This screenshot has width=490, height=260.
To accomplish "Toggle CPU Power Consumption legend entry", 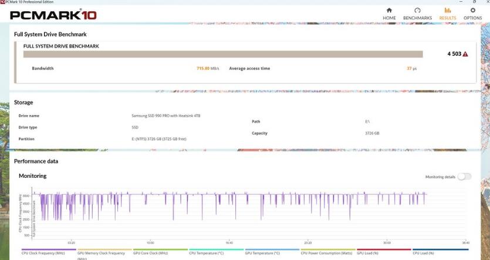I will tap(326, 253).
